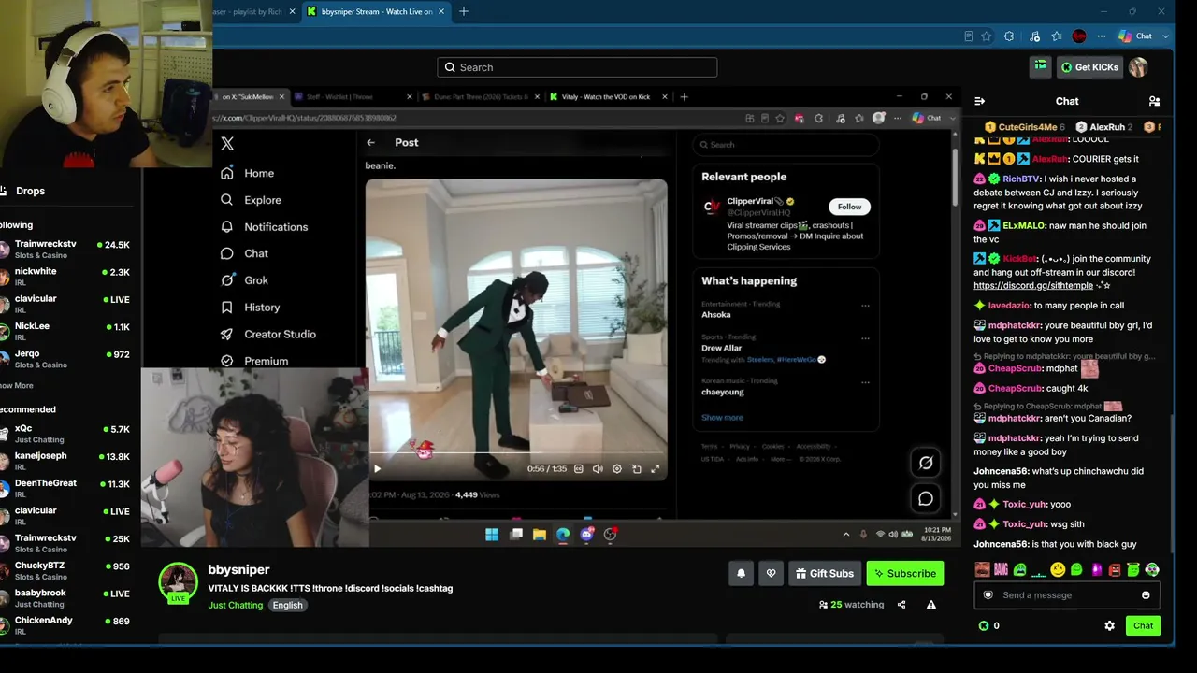Open the browser's three-dot settings menu
The height and width of the screenshot is (673, 1197).
point(1103,36)
